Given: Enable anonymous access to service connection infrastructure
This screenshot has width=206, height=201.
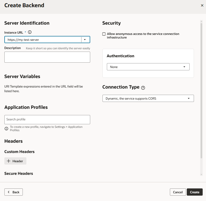Looking at the screenshot, I should [104, 34].
